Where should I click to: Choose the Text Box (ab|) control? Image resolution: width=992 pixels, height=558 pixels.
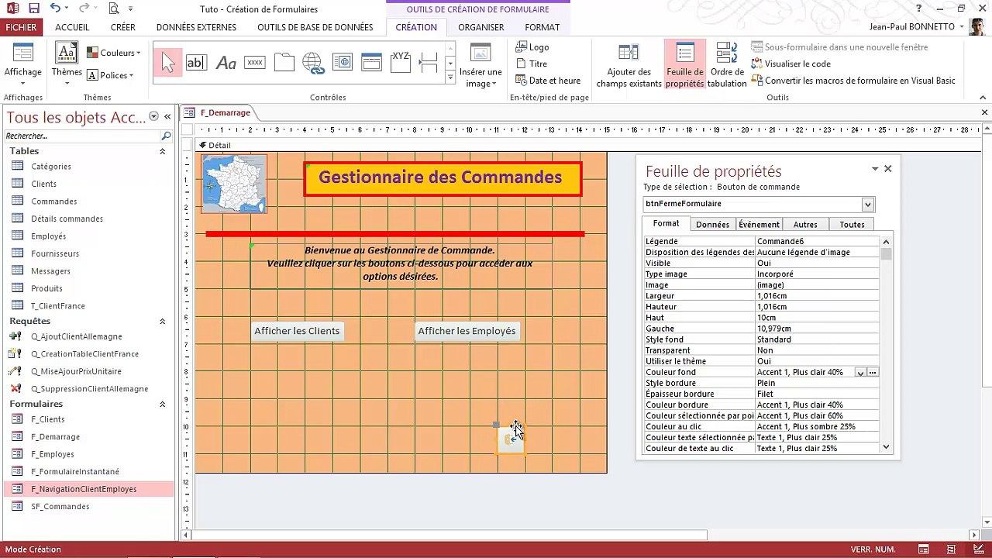(x=196, y=63)
